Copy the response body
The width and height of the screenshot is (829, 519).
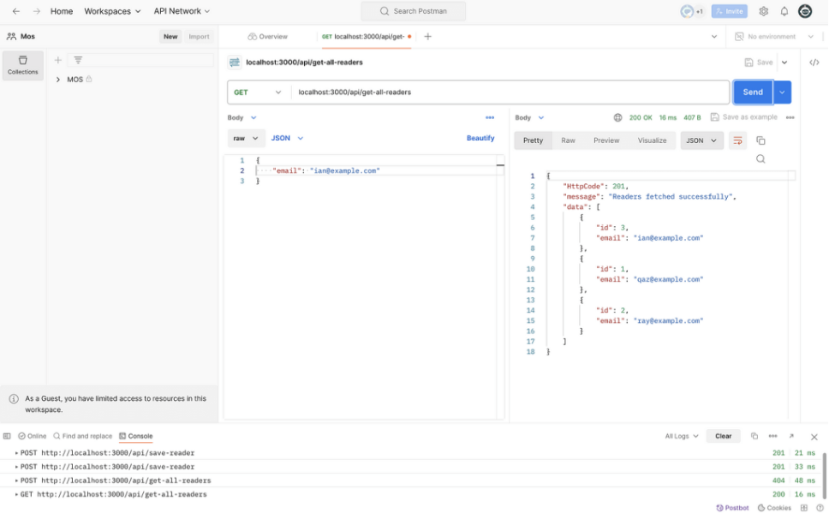tap(760, 140)
